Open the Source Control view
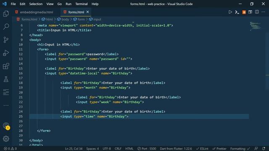Image resolution: width=269 pixels, height=151 pixels. (x=6, y=40)
